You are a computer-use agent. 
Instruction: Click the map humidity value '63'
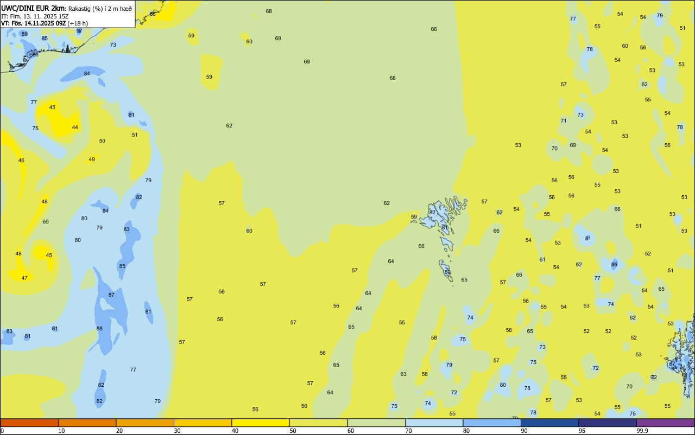click(x=403, y=374)
